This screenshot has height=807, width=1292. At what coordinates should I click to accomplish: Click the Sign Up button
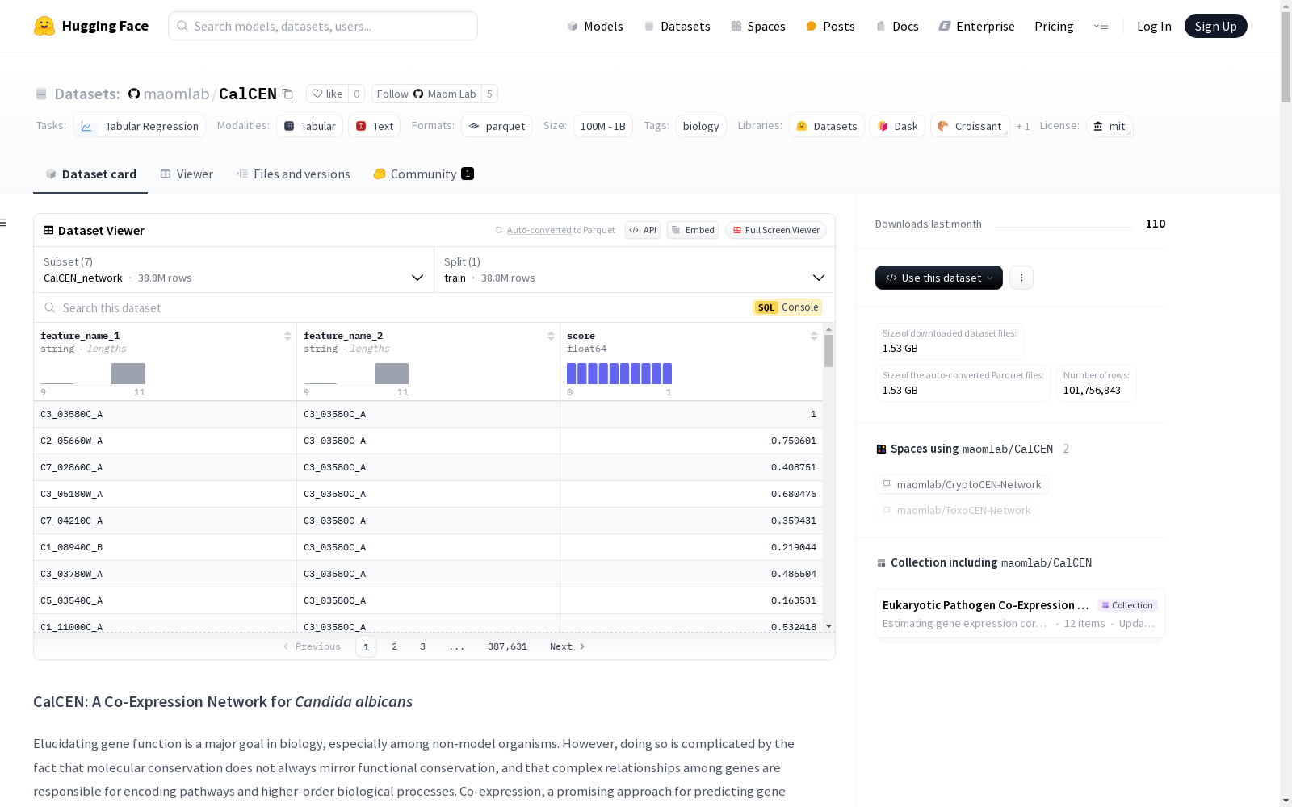[1215, 26]
